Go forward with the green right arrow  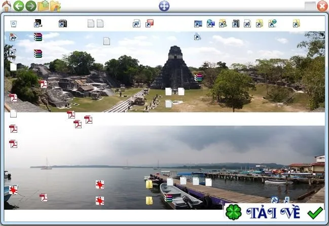pos(31,6)
